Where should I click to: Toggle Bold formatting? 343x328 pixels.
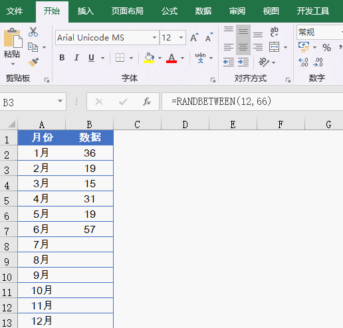tap(62, 58)
